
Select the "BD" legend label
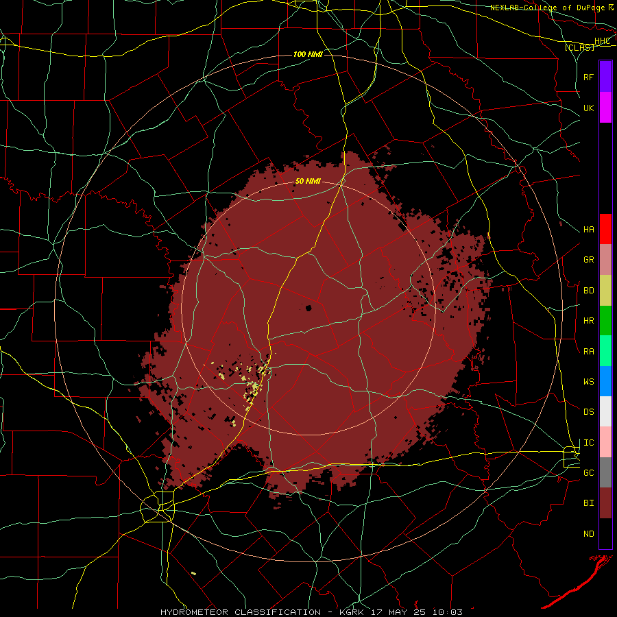(x=588, y=291)
